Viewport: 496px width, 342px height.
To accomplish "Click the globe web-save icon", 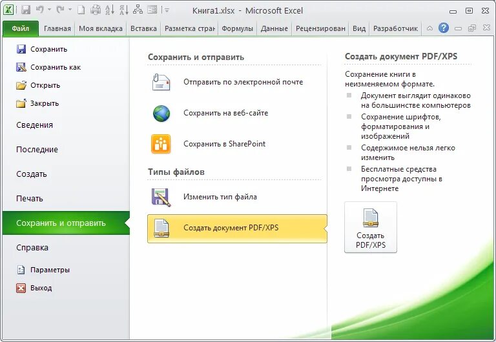I will click(161, 114).
